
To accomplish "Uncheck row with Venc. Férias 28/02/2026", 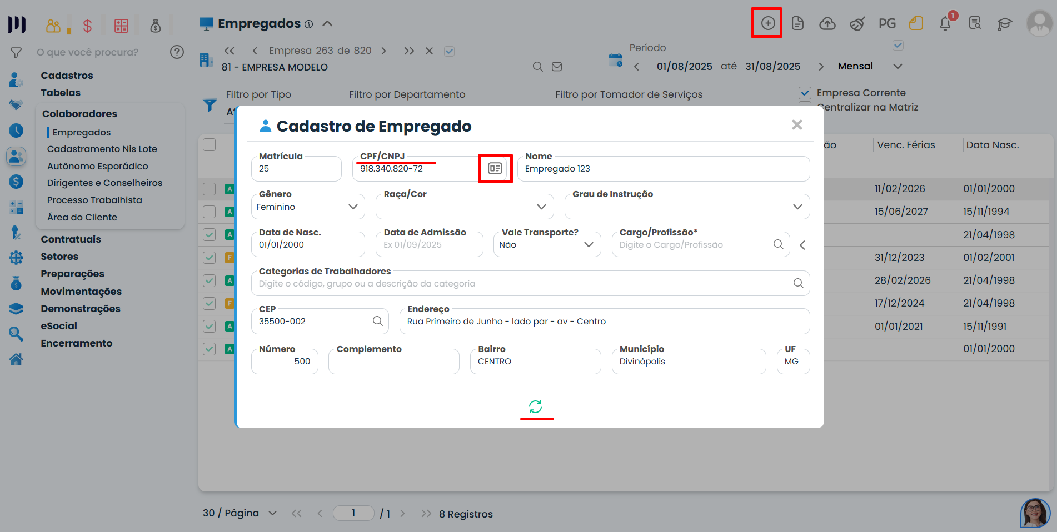I will click(209, 280).
